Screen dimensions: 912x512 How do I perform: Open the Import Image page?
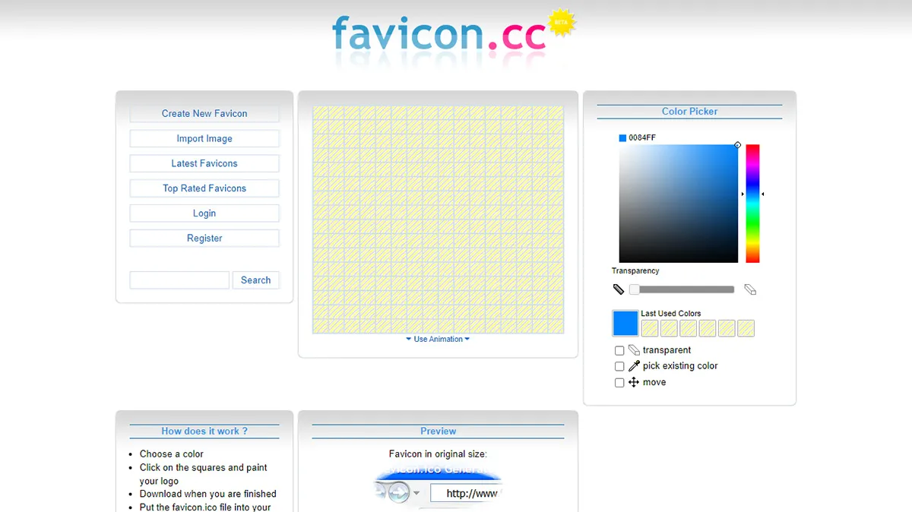pos(204,137)
